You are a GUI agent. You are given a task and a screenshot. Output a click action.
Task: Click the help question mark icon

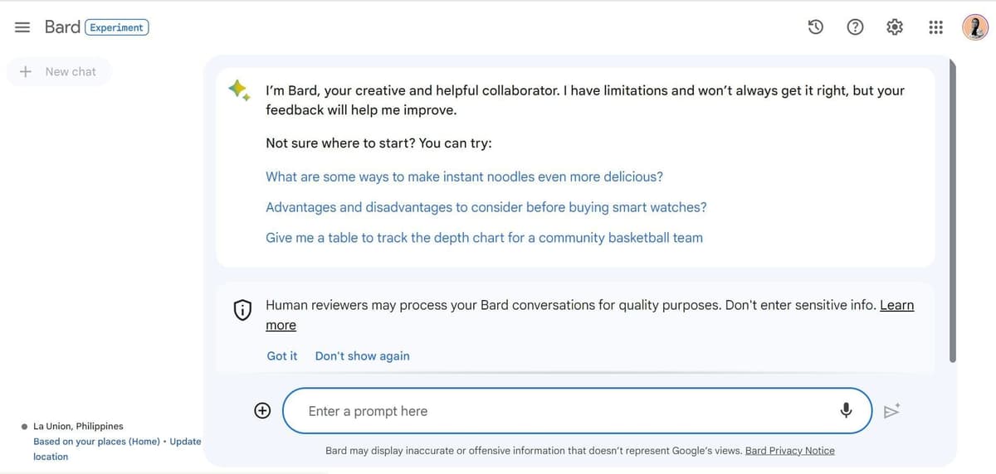tap(855, 27)
